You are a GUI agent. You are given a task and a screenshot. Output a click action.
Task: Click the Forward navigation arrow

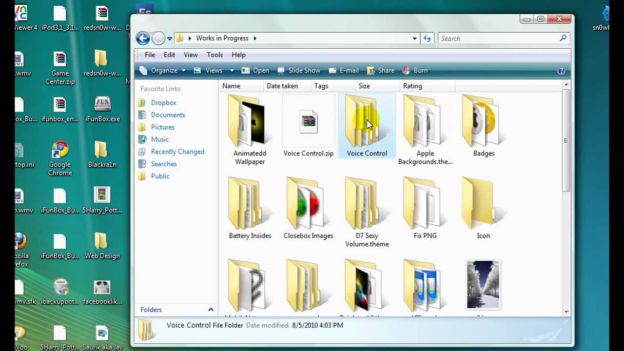click(158, 38)
